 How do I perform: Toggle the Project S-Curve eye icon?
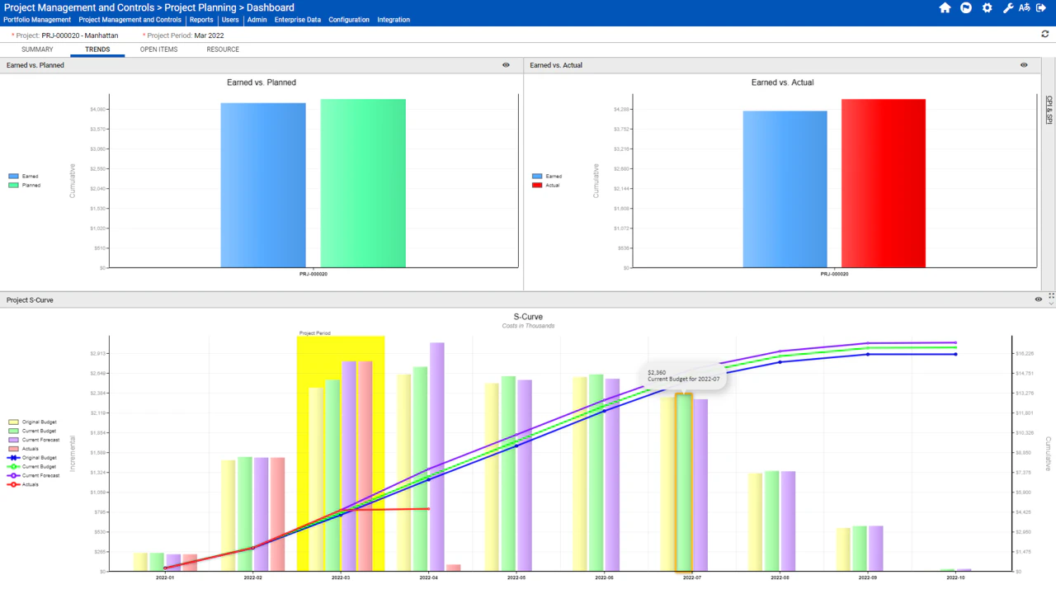[1038, 299]
